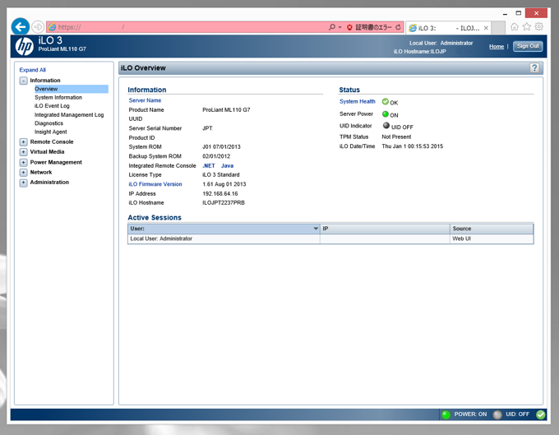Sort sessions via User column arrow

coord(316,229)
